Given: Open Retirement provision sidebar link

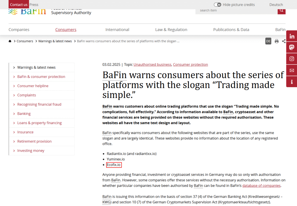Looking at the screenshot, I should tap(34, 141).
